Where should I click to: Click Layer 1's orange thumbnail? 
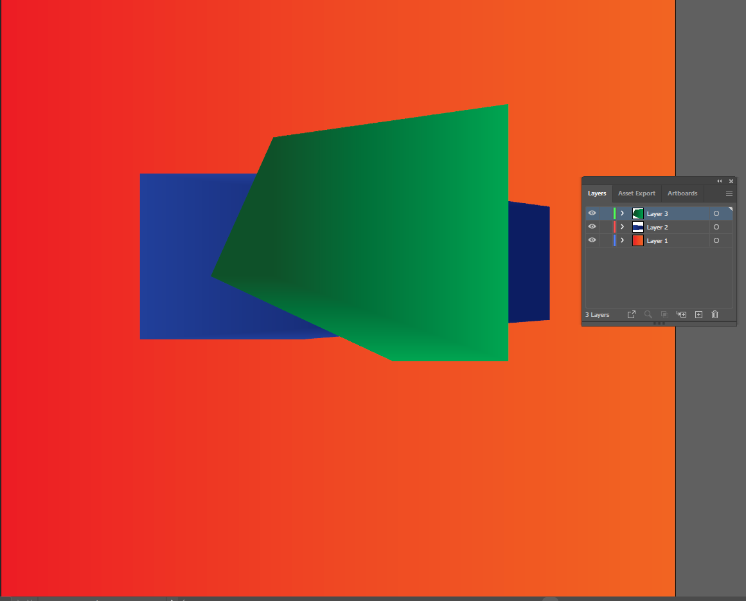637,240
